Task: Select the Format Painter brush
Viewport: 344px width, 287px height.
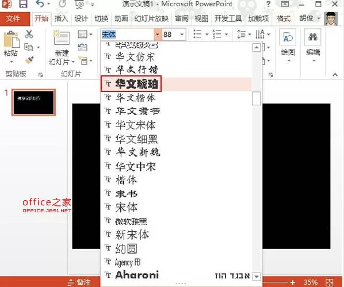Action: (x=29, y=60)
